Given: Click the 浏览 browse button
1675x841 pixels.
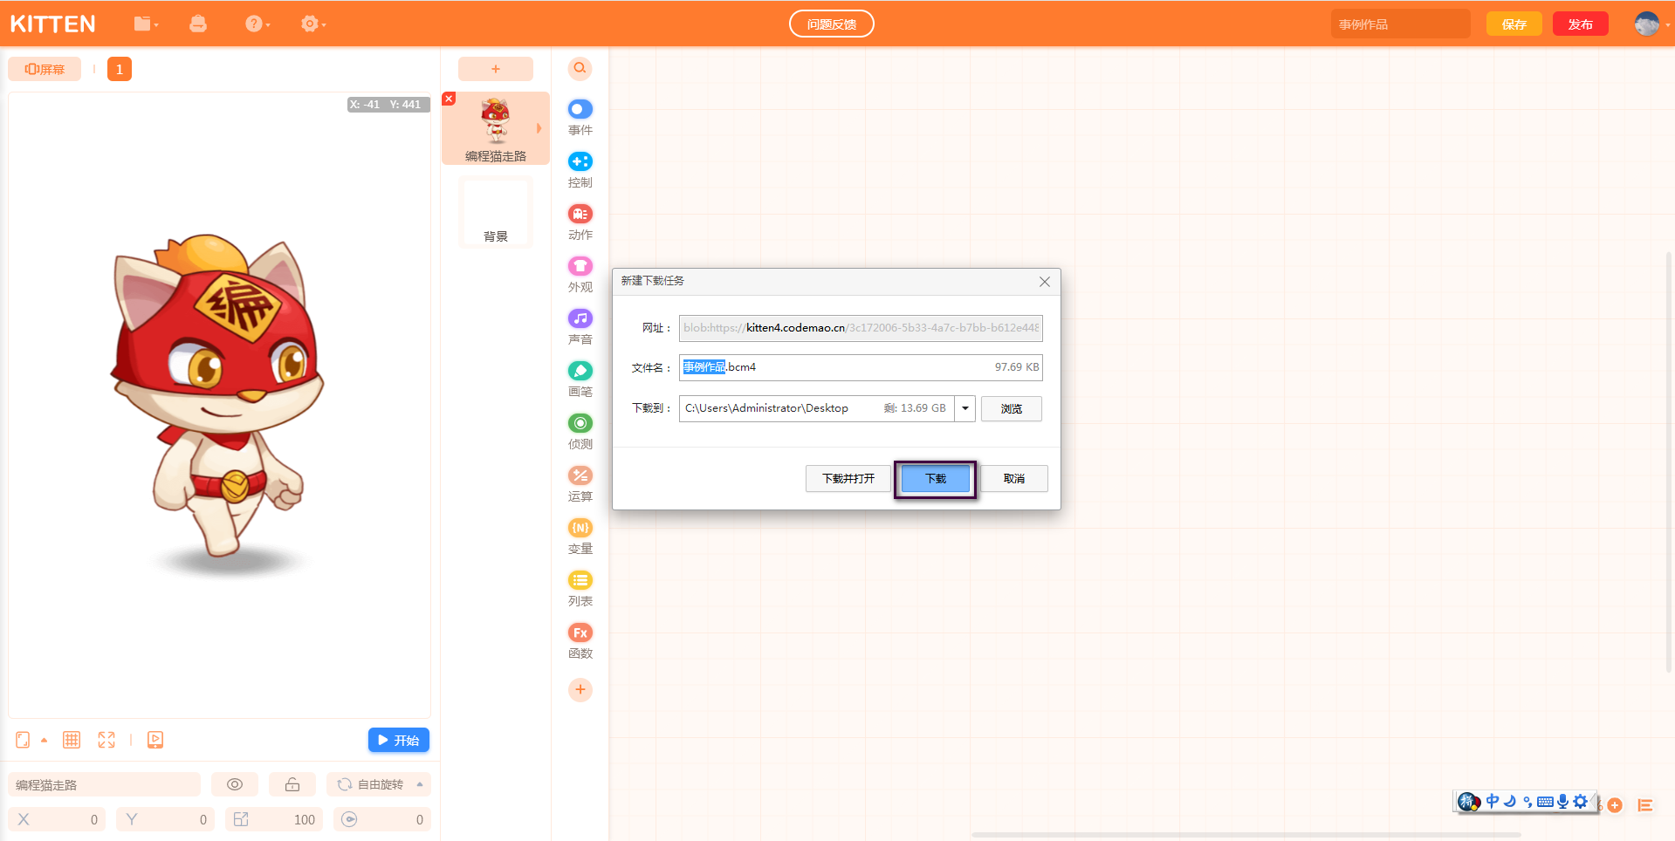Looking at the screenshot, I should pos(1012,409).
